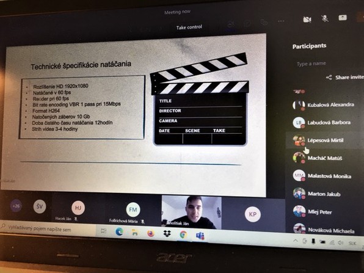Click the Windows taskbar search box

click(x=48, y=228)
